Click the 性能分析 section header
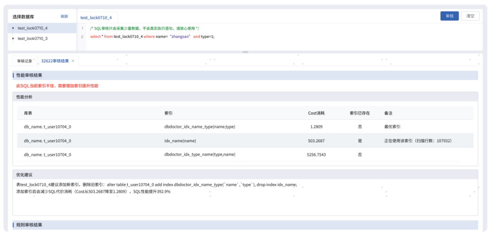This screenshot has height=237, width=494. pyautogui.click(x=245, y=97)
